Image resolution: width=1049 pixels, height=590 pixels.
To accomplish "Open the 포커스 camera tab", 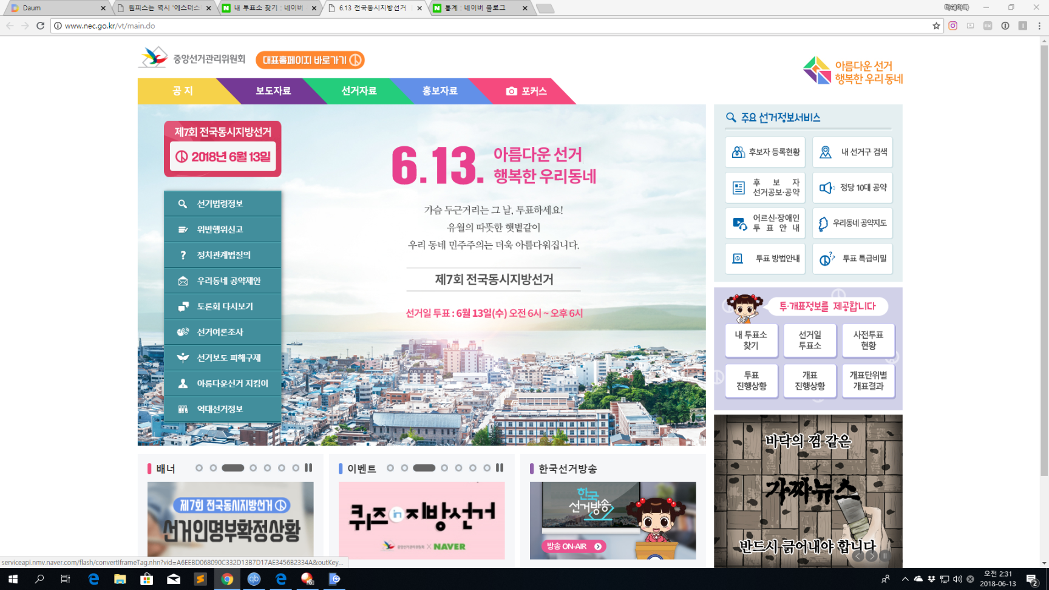I will tap(526, 91).
